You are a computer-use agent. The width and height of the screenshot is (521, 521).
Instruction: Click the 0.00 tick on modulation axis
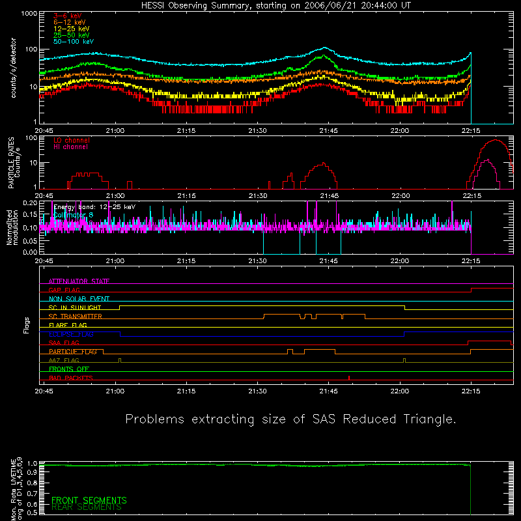point(30,252)
